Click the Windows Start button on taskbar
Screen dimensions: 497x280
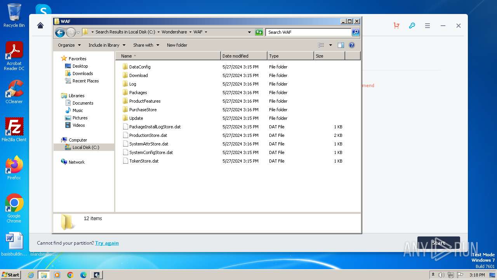[x=11, y=275]
